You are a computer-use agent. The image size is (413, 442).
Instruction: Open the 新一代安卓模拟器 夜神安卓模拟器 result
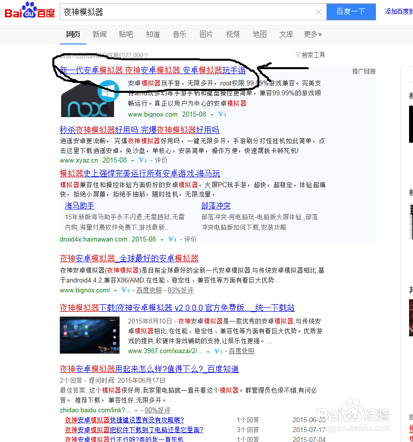153,70
